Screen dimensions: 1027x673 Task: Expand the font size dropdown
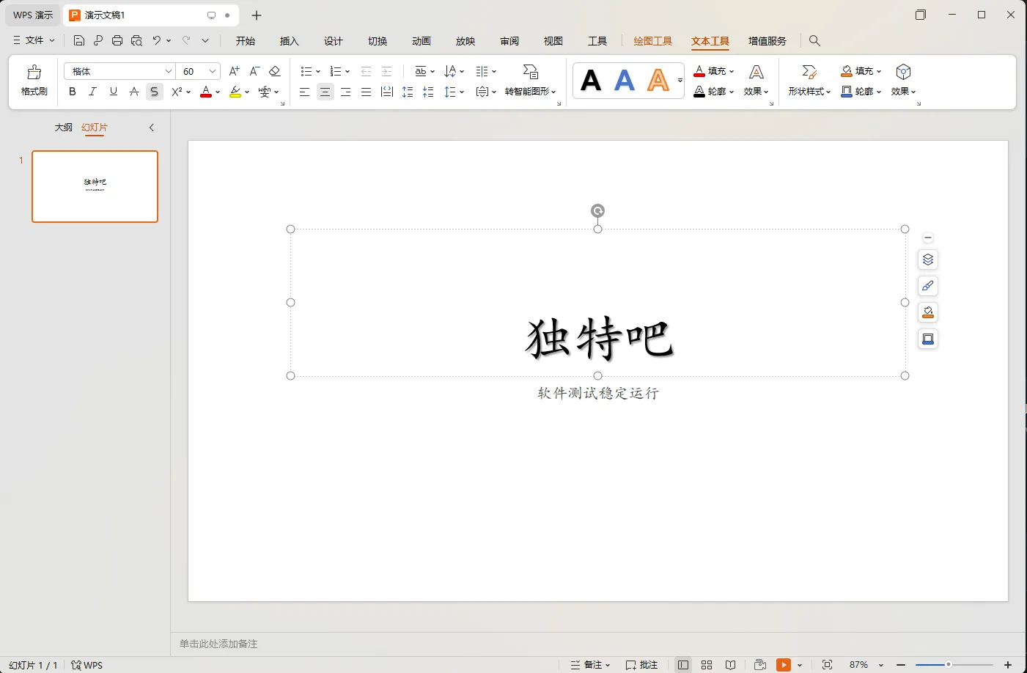click(212, 70)
